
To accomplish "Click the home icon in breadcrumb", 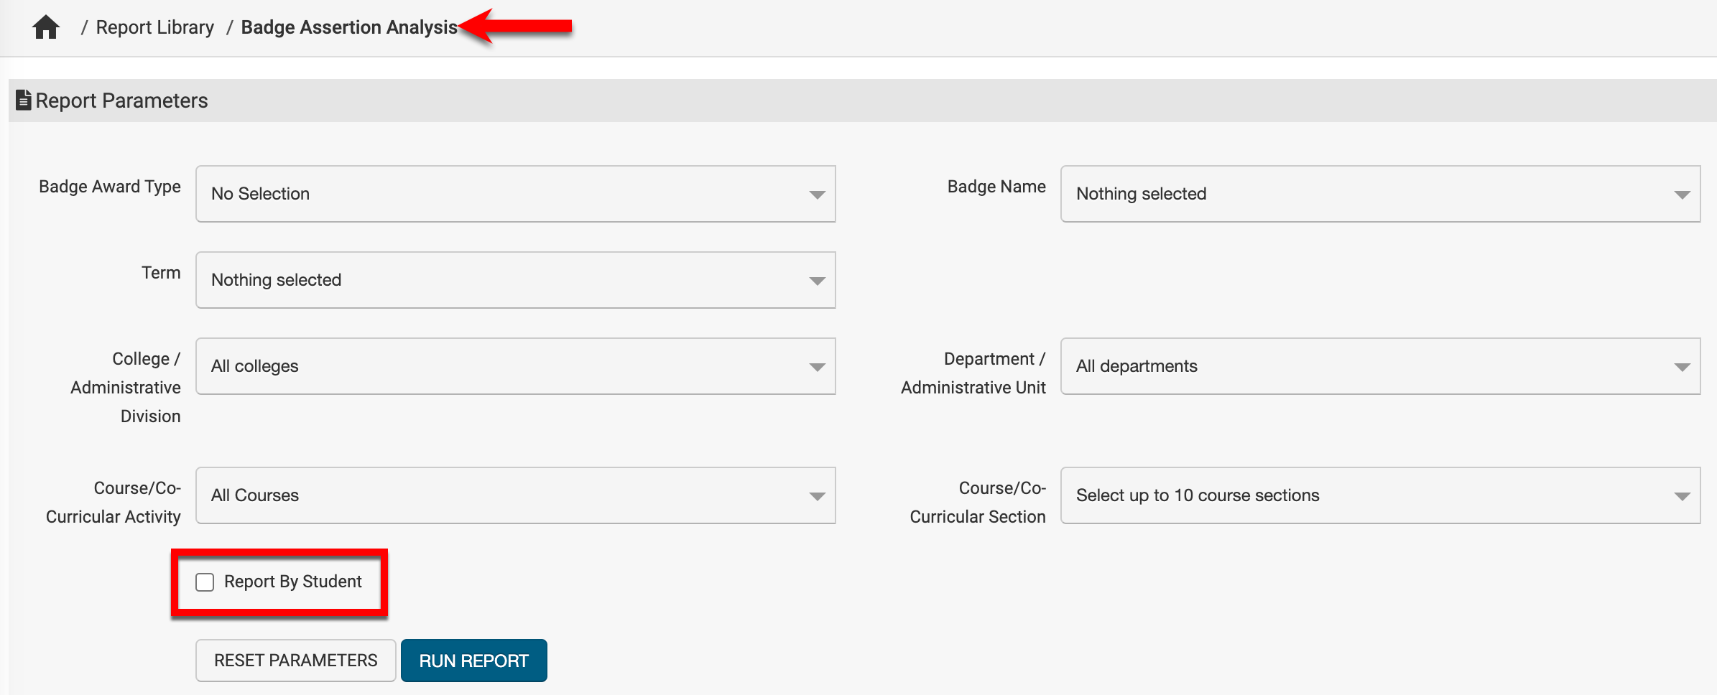I will [46, 27].
